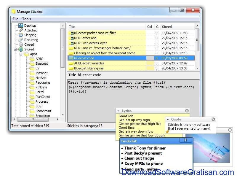Click the sticky list up scroll arrow
Screen dimensions: 237x178
197,26
